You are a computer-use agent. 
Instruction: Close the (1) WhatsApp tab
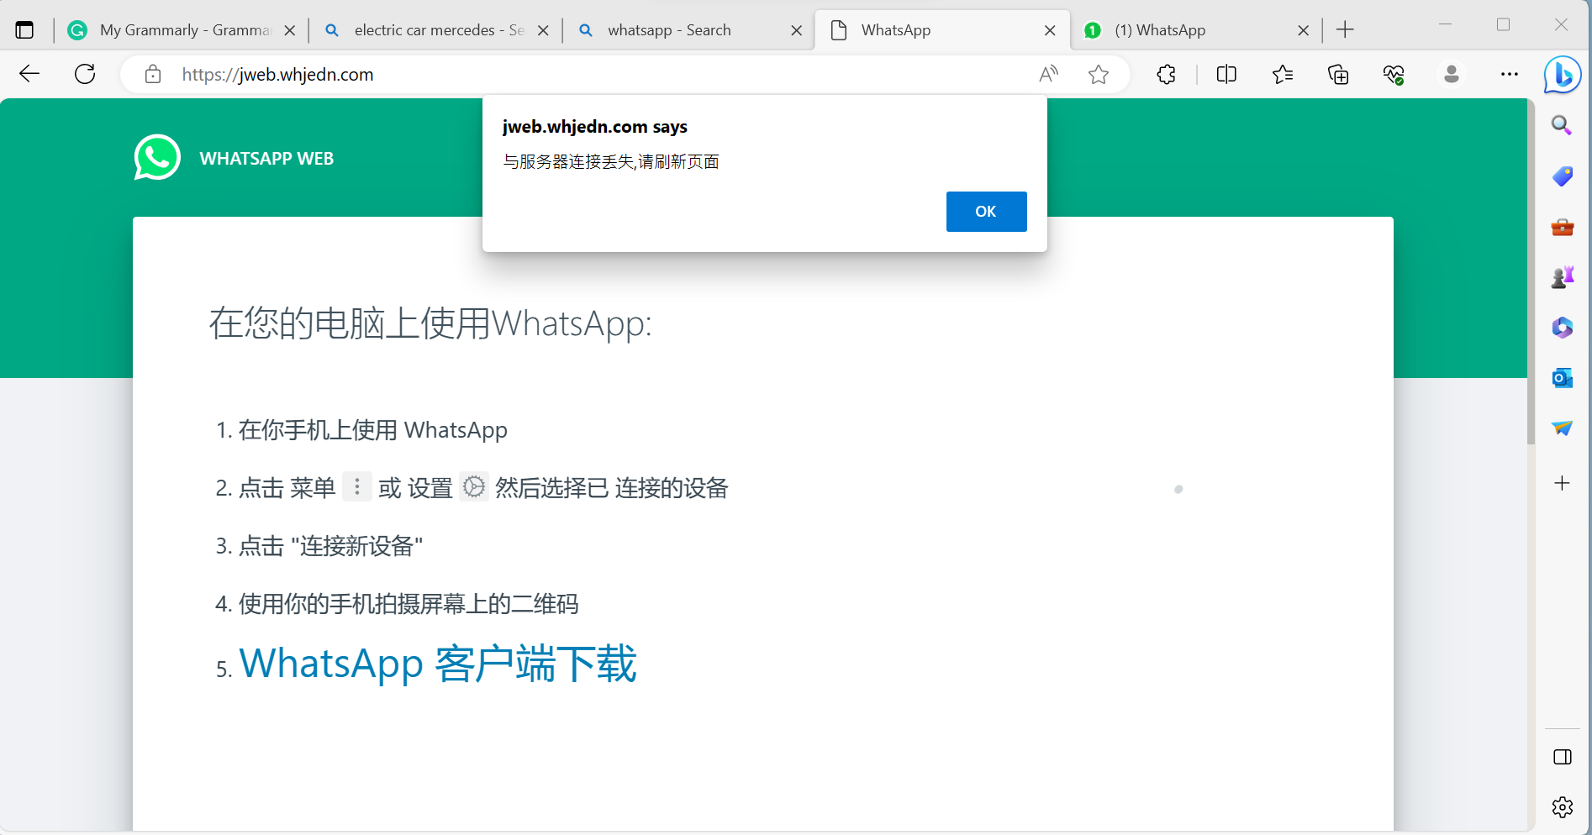click(1304, 30)
